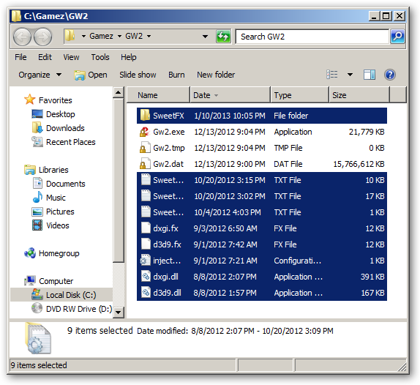Open the view options dropdown arrow
The width and height of the screenshot is (420, 385).
pyautogui.click(x=350, y=75)
